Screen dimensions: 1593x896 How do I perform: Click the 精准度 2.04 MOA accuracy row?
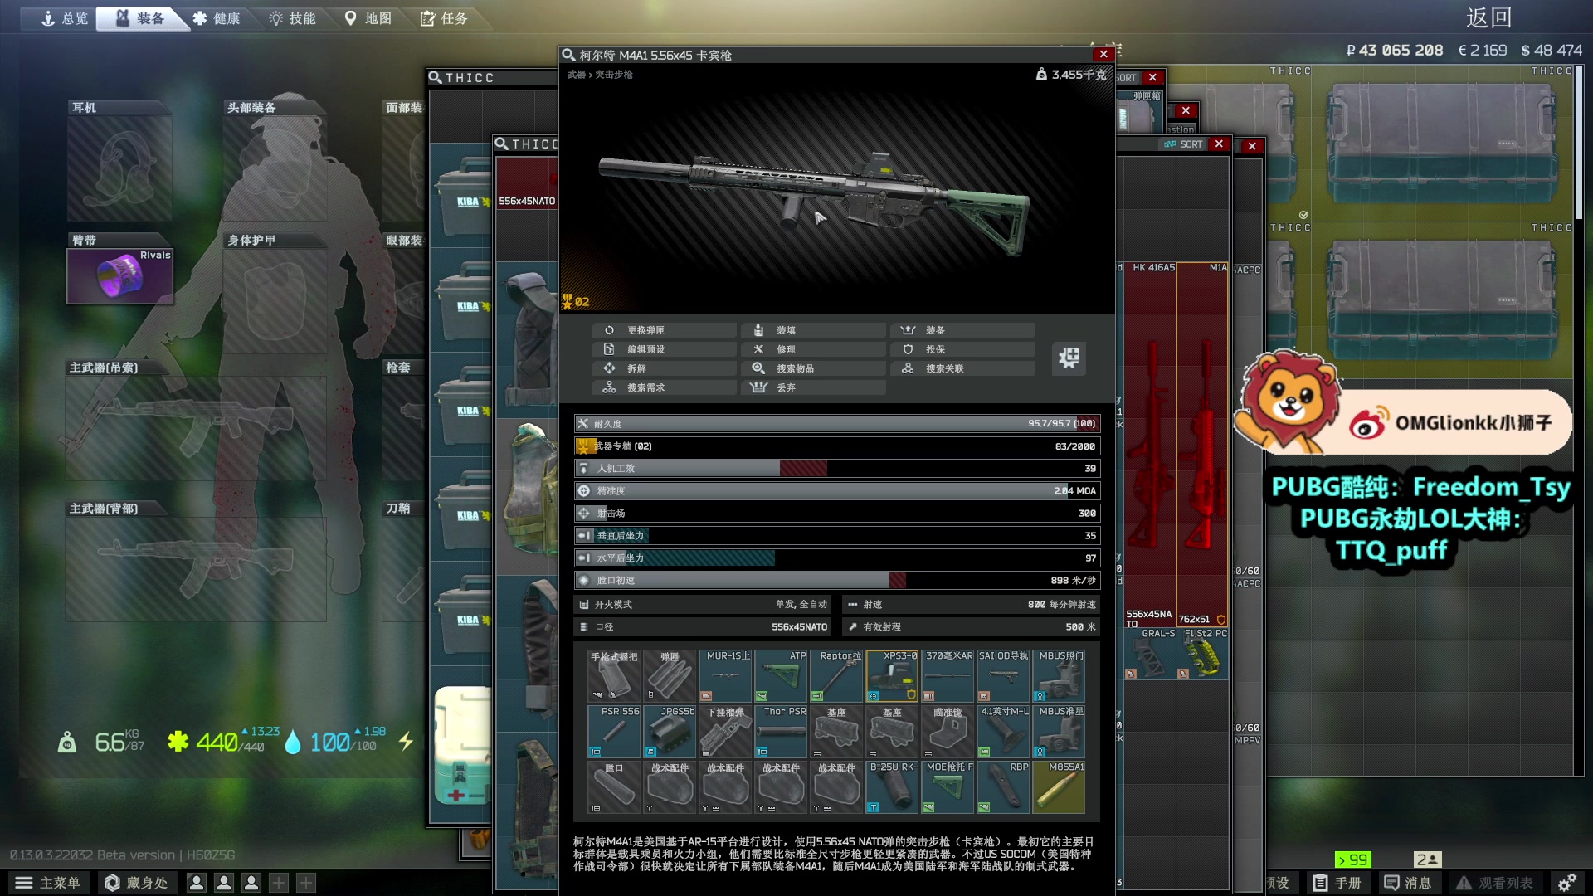pos(837,491)
